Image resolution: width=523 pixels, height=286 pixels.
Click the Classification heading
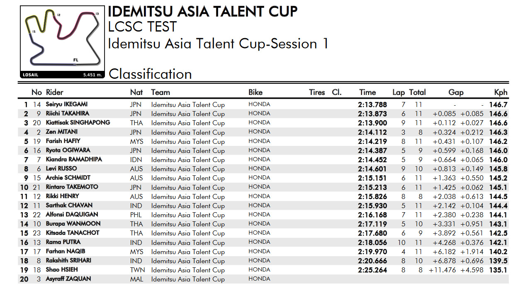[150, 74]
